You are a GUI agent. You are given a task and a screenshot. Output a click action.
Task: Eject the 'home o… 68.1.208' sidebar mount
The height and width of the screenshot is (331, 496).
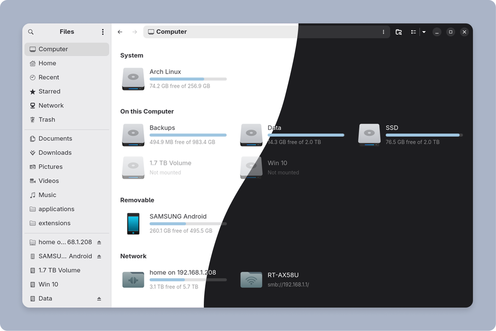(x=99, y=242)
